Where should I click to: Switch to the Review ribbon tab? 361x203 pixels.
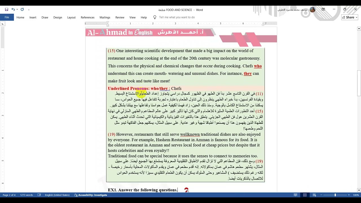(x=120, y=17)
